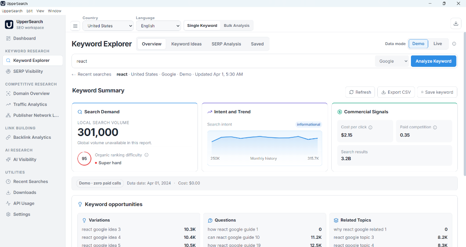Go back to Recent searches link
466x247 pixels.
(x=91, y=74)
